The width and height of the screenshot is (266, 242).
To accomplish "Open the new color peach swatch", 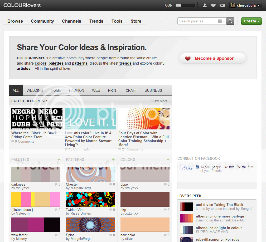I will click(145, 225).
